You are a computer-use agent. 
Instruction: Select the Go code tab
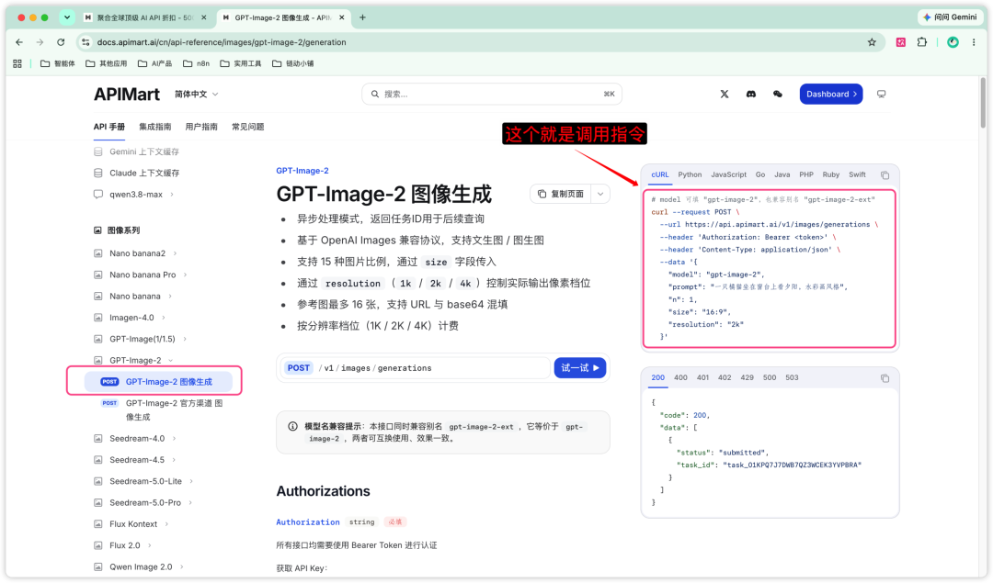pyautogui.click(x=760, y=175)
